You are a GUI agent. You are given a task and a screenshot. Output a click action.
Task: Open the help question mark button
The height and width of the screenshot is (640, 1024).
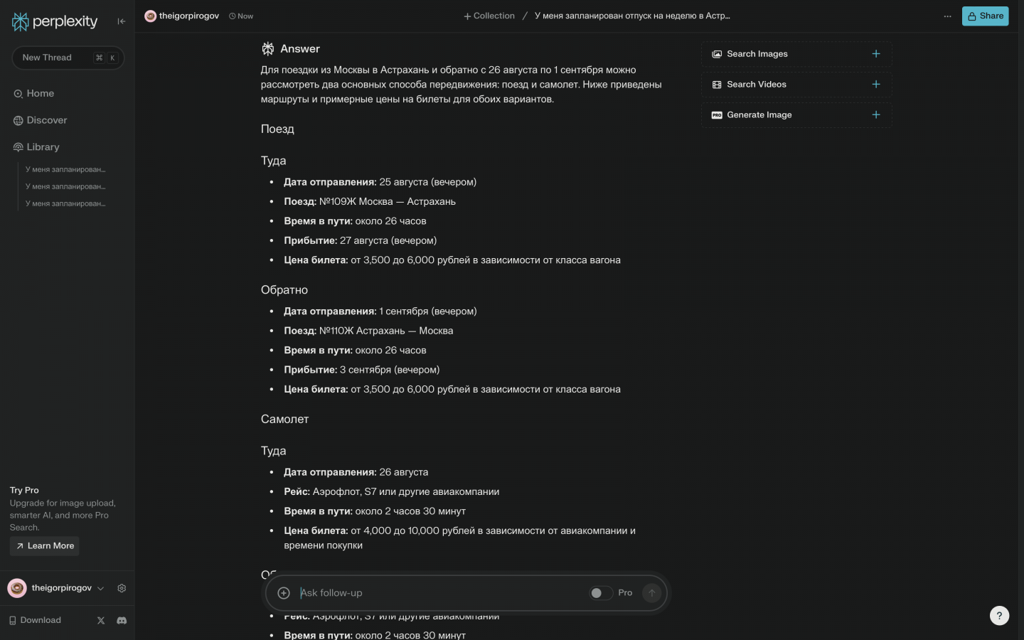pyautogui.click(x=999, y=616)
